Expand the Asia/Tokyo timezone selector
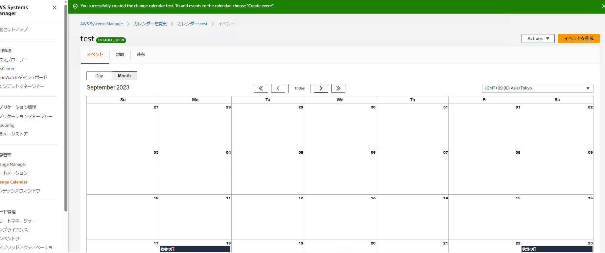Viewport: 605px width, 253px height. [537, 88]
